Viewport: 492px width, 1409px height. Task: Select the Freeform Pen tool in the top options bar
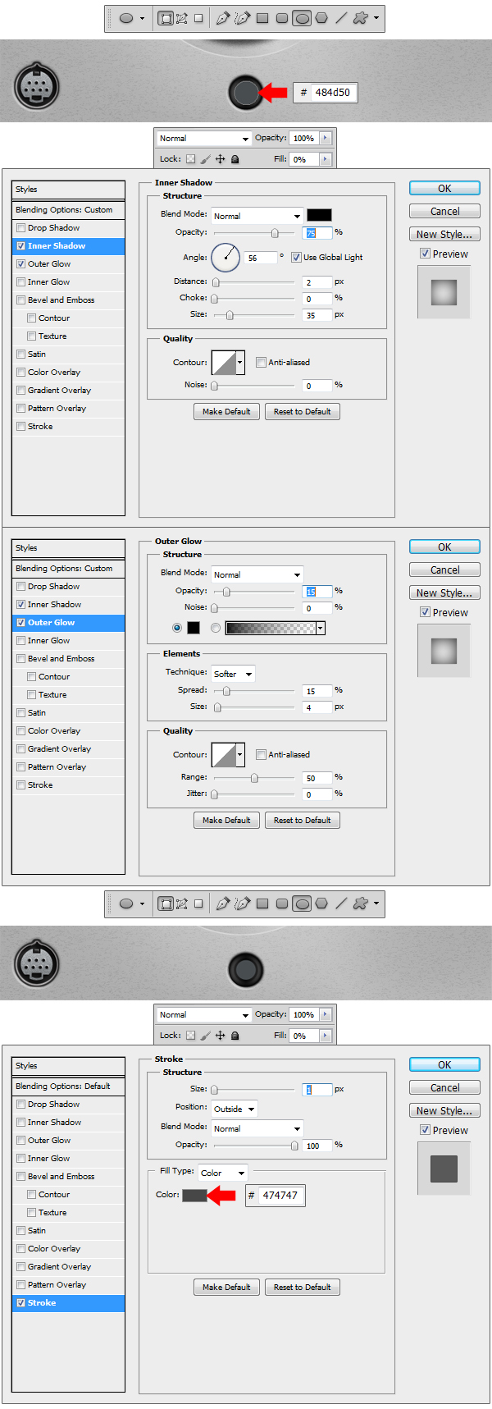(x=242, y=18)
